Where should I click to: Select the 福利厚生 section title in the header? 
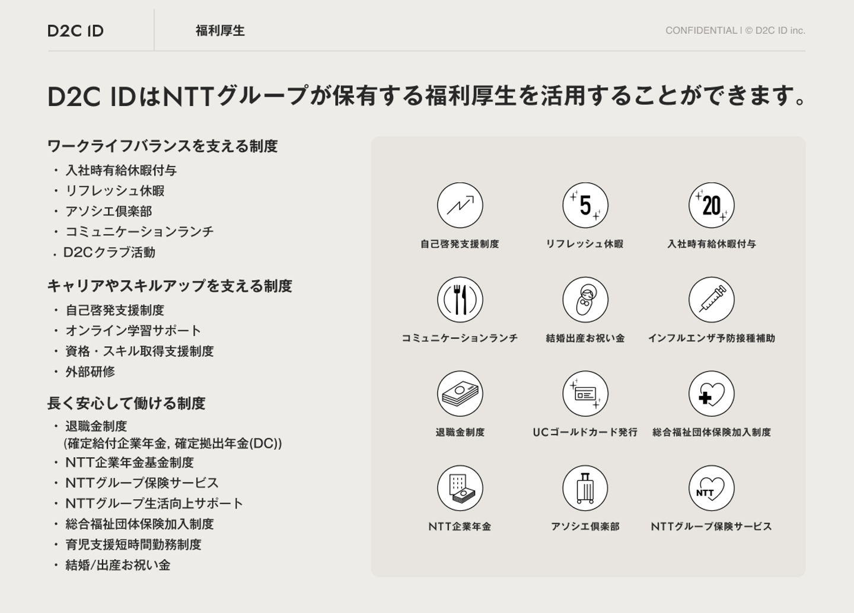coord(220,31)
